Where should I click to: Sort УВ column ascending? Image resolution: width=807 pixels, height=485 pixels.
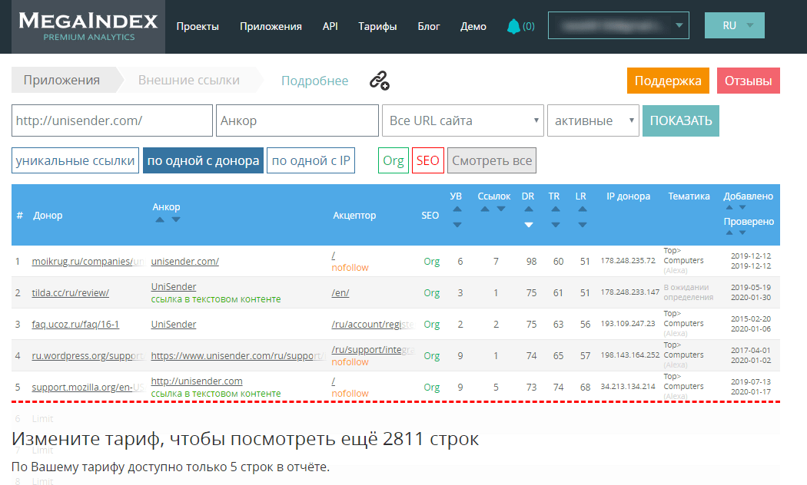(x=457, y=209)
